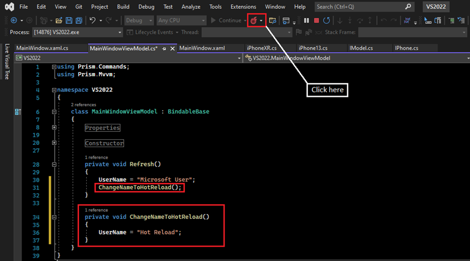The width and height of the screenshot is (470, 261).
Task: Click the Step Into down-arrow icon
Action: pyautogui.click(x=340, y=20)
